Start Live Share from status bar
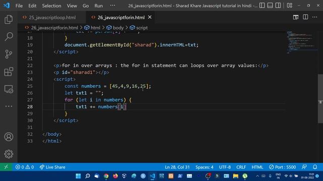323x181 pixels. [x=52, y=167]
